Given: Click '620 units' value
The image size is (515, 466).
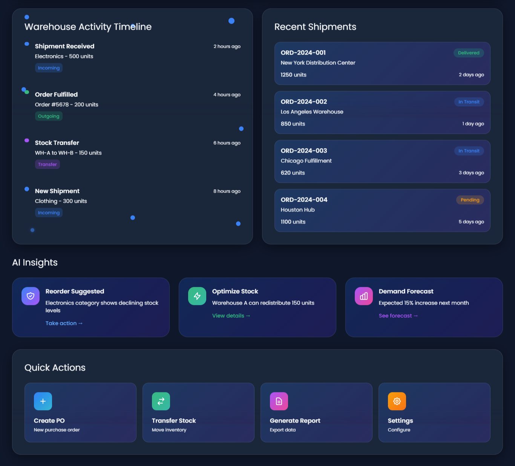Looking at the screenshot, I should pyautogui.click(x=293, y=173).
